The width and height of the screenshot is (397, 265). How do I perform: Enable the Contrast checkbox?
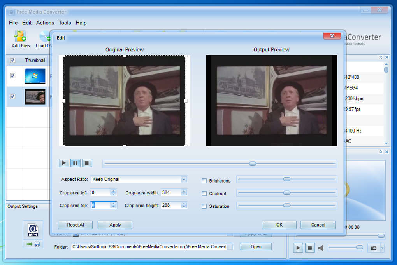[x=204, y=194]
